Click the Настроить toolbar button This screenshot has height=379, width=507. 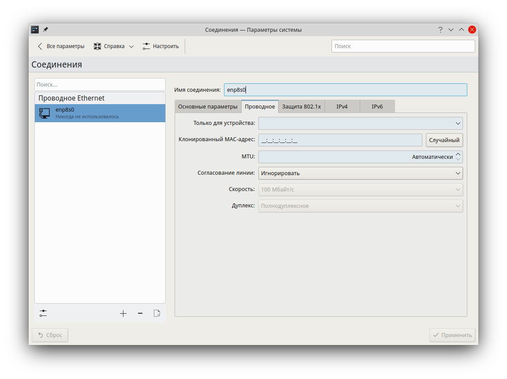point(161,46)
